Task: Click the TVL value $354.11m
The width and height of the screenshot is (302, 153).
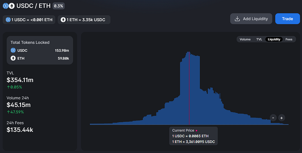Action: point(20,80)
